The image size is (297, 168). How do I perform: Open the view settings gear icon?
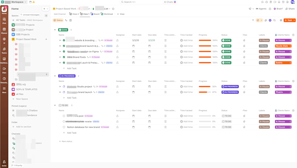pyautogui.click(x=281, y=20)
